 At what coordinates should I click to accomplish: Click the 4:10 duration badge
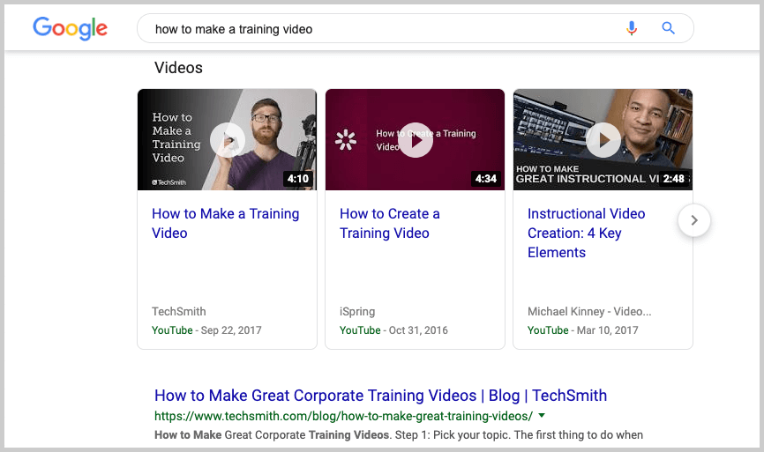(x=297, y=179)
